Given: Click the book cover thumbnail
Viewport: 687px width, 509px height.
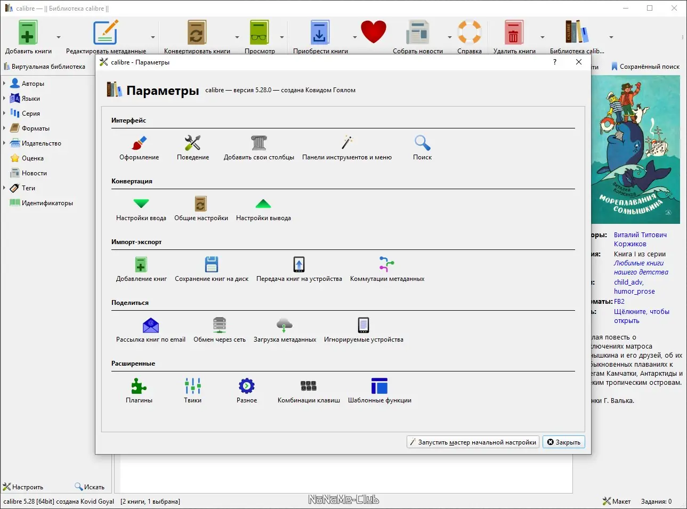Looking at the screenshot, I should 636,149.
